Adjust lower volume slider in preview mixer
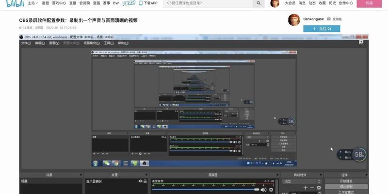 pyautogui.click(x=201, y=151)
